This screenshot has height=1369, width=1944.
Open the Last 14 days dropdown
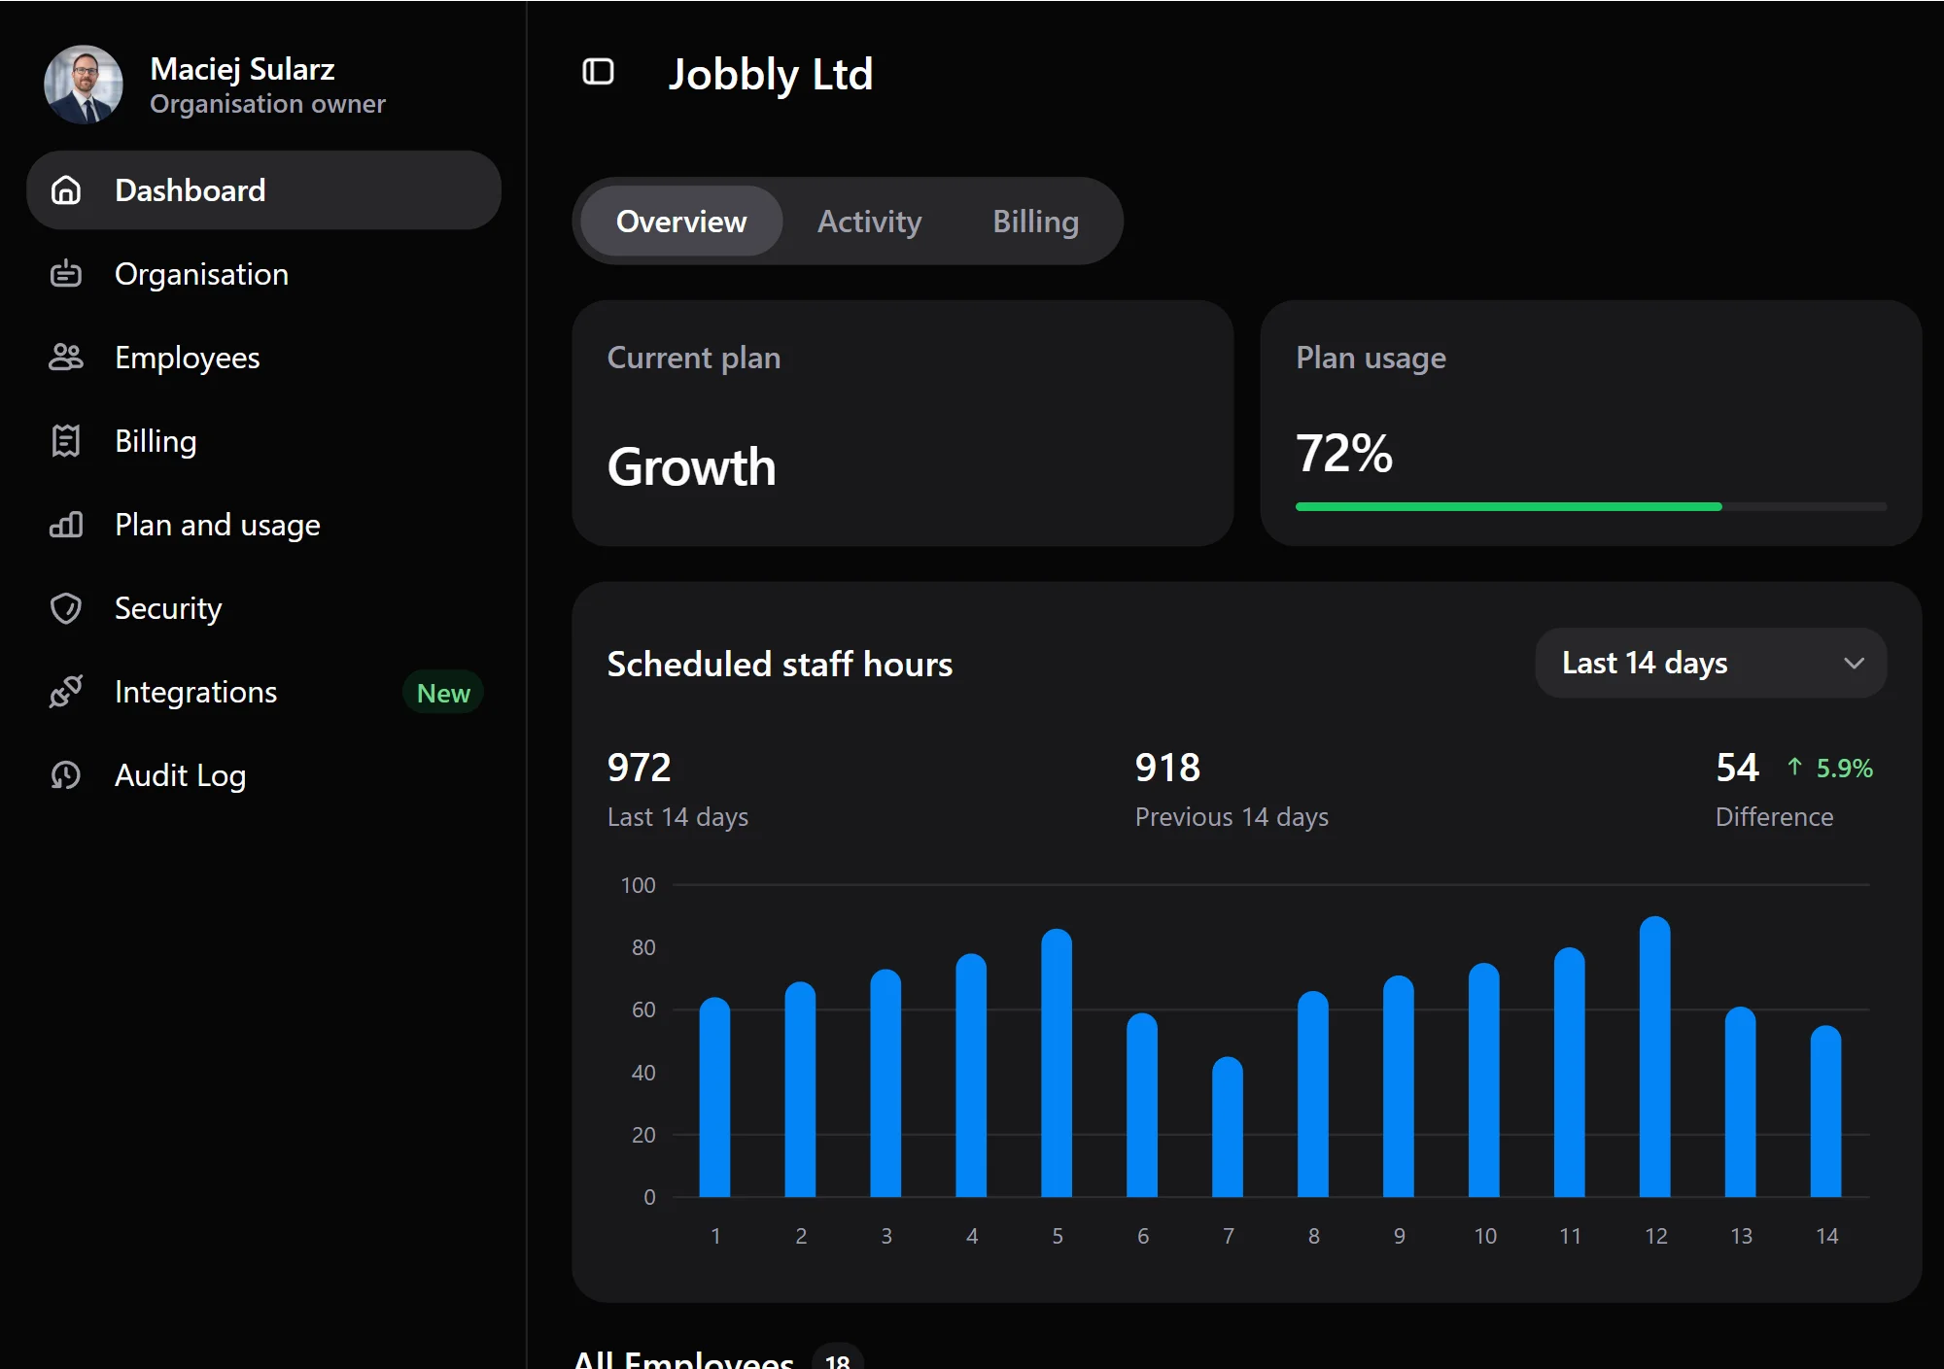[x=1711, y=664]
